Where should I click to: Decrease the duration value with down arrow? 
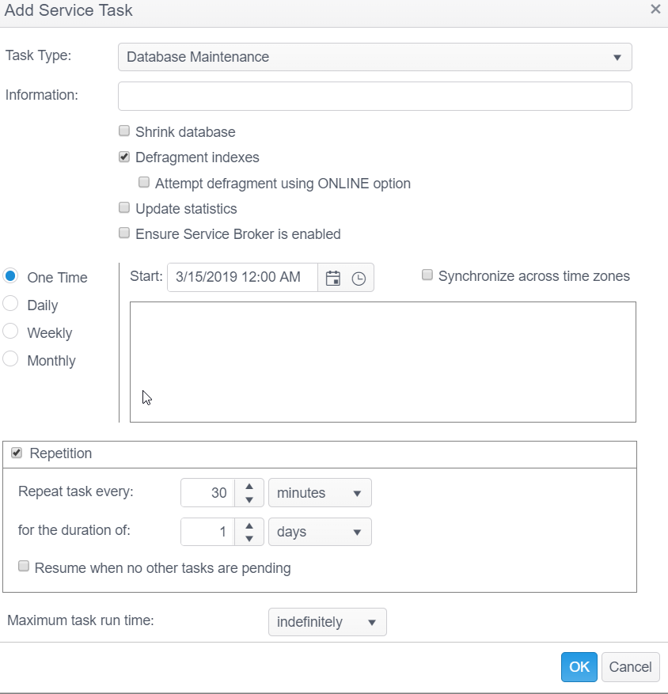[249, 539]
